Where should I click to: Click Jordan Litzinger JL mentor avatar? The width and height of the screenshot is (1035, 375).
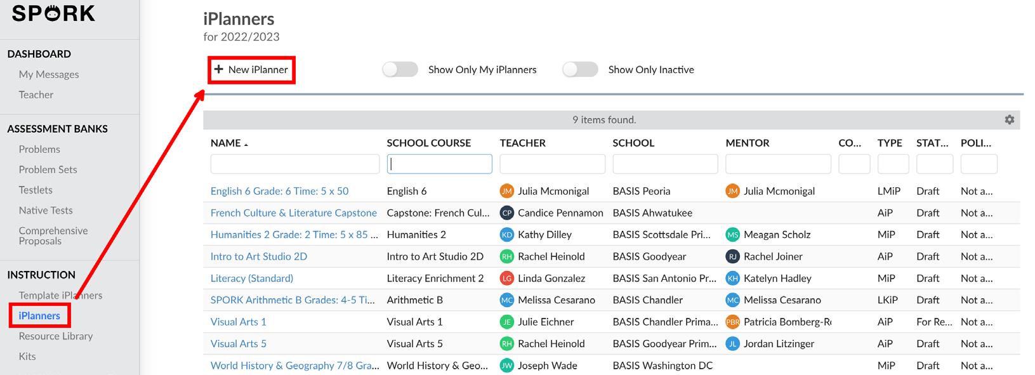(732, 344)
